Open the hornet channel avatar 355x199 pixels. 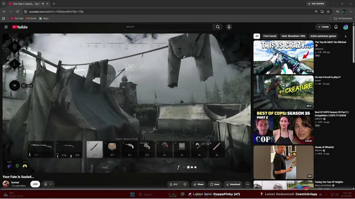6,184
